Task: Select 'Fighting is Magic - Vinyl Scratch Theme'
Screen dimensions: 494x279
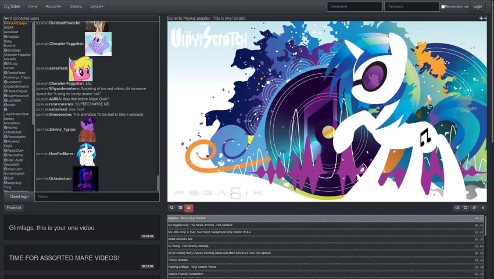Action: point(326,267)
